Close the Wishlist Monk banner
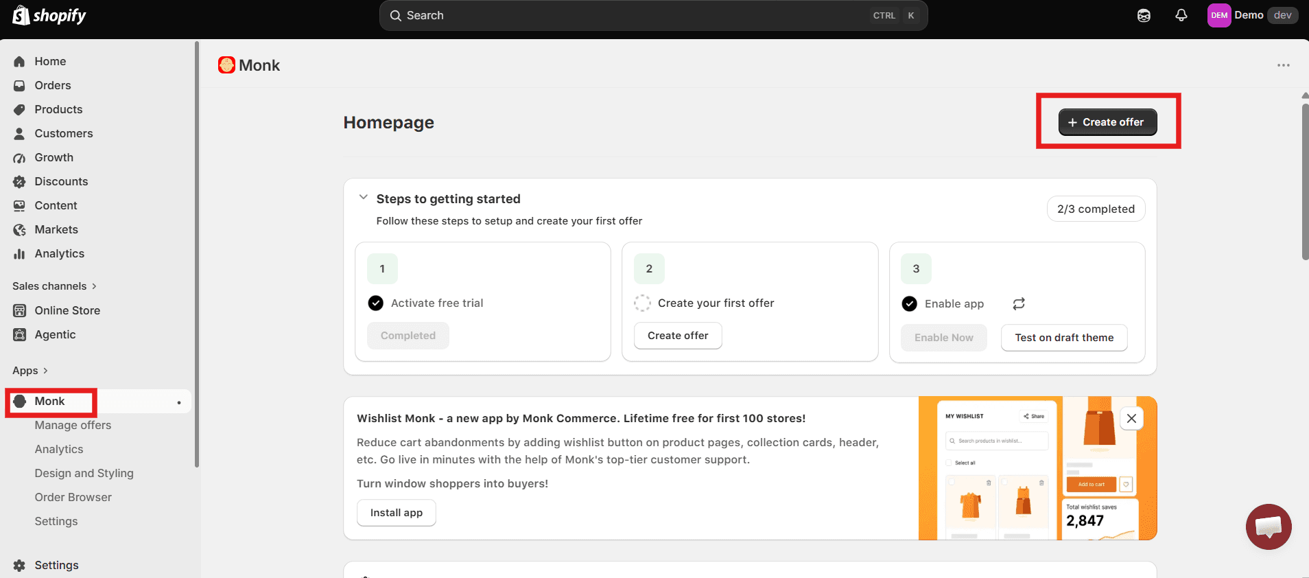The width and height of the screenshot is (1309, 578). click(1131, 418)
